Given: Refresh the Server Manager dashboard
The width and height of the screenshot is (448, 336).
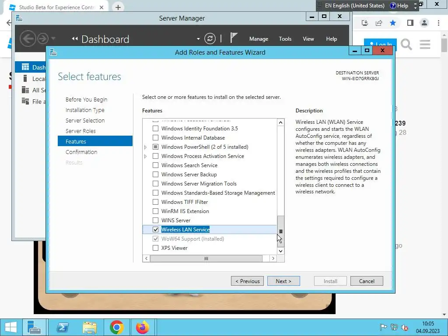Looking at the screenshot, I should pyautogui.click(x=210, y=38).
